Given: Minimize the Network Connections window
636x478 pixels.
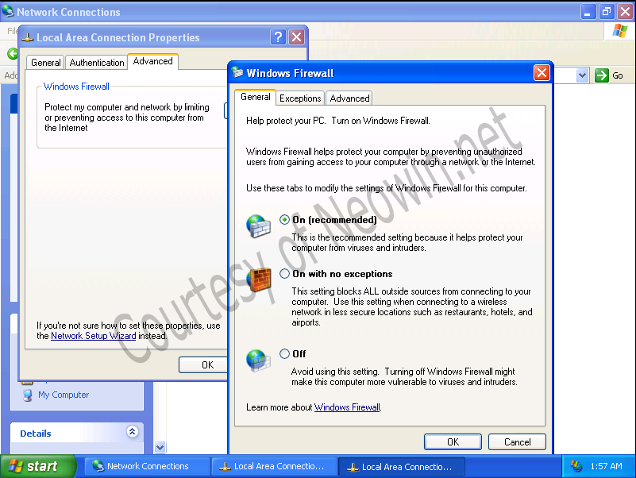Looking at the screenshot, I should click(588, 12).
